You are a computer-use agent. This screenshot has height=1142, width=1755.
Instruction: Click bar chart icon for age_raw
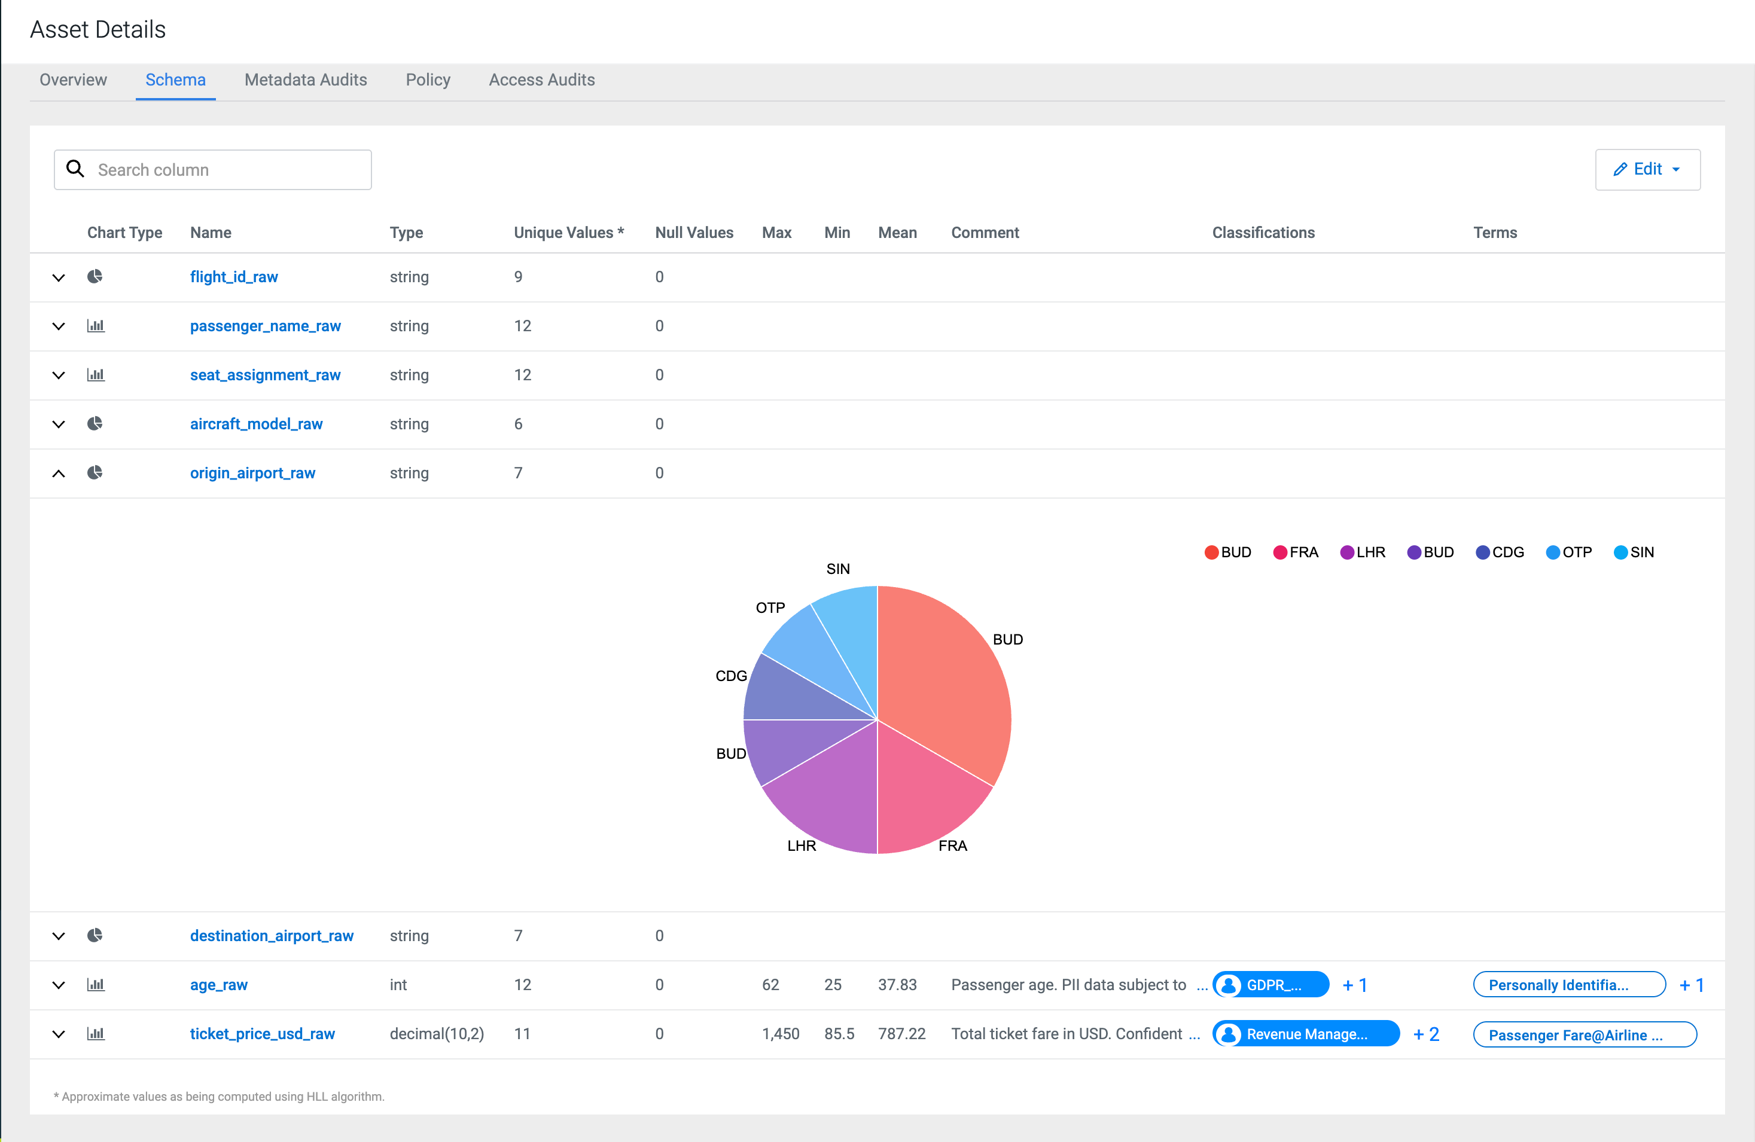(x=96, y=984)
